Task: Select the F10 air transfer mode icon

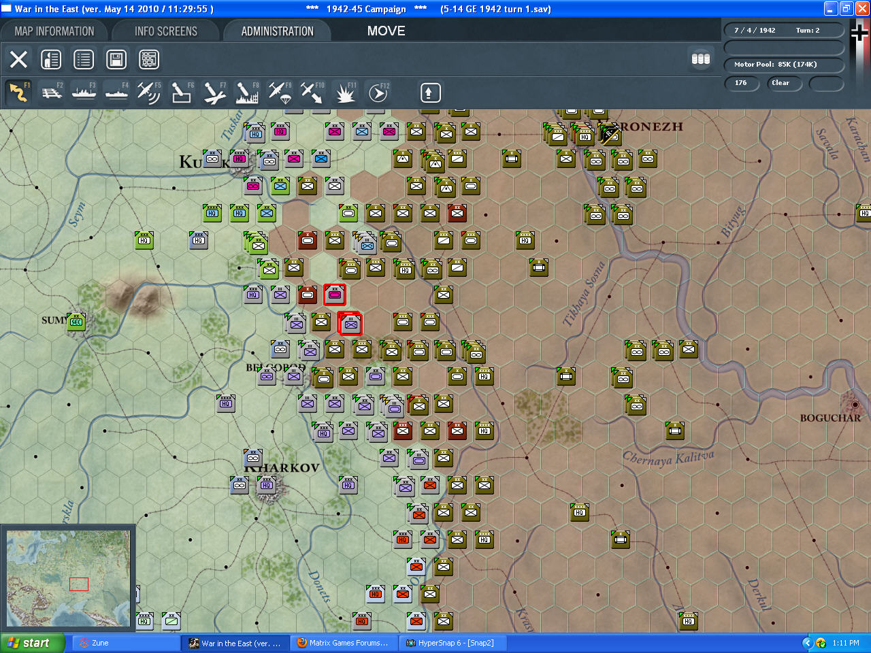Action: [x=312, y=93]
